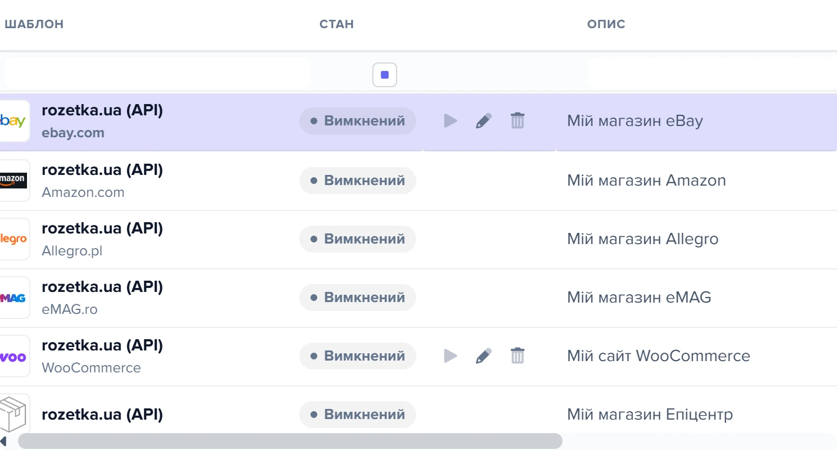The image size is (837, 450).
Task: Open description Мій сайт WooCommerce
Action: [659, 356]
